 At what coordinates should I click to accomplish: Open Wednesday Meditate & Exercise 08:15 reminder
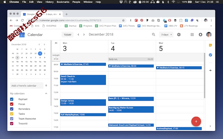179,68
